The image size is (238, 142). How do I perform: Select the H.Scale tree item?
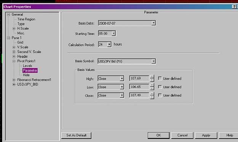23,28
